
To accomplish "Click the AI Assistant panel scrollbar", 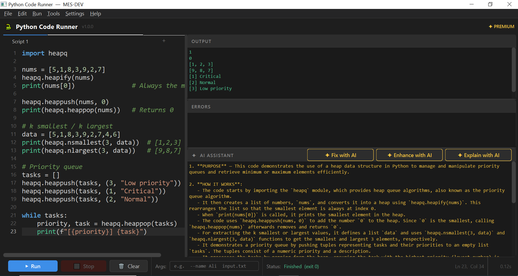I will 514,182.
